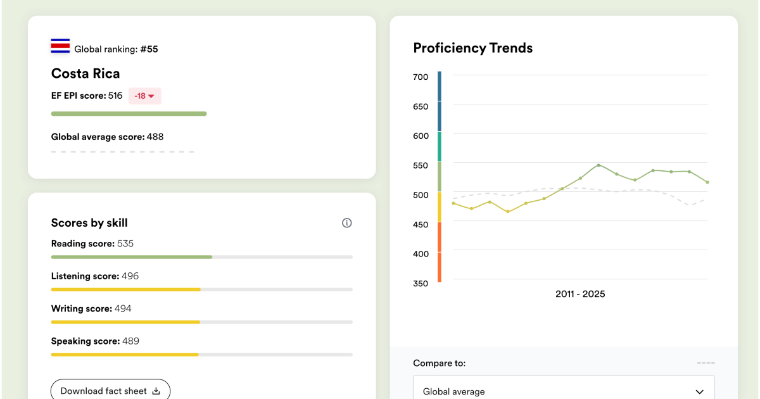Download the fact sheet
Image resolution: width=760 pixels, height=399 pixels.
[110, 391]
